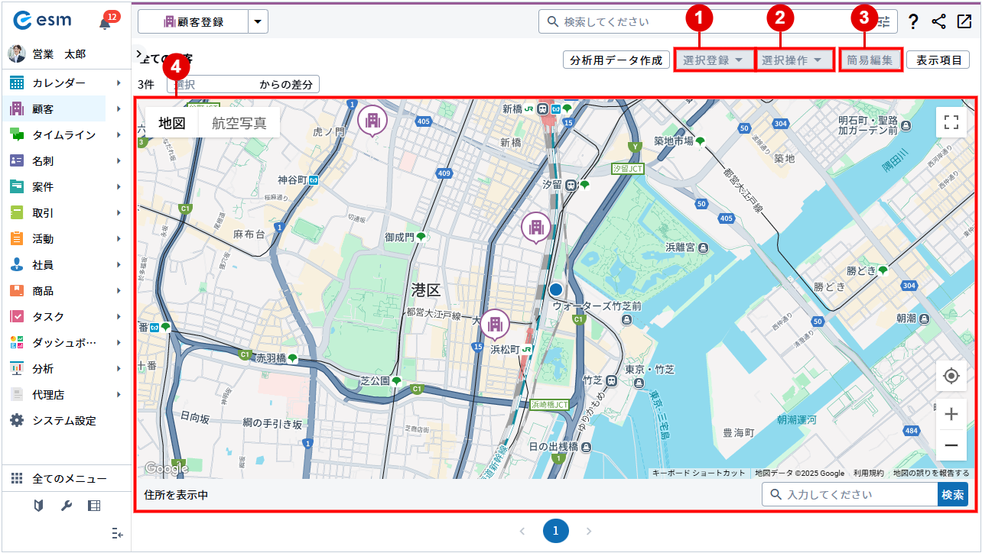Click the 簡易編集 button

[870, 60]
